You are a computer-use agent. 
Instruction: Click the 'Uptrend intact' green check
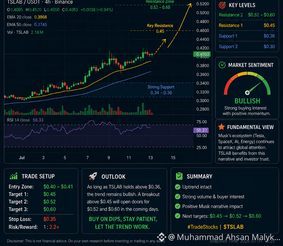pyautogui.click(x=178, y=187)
